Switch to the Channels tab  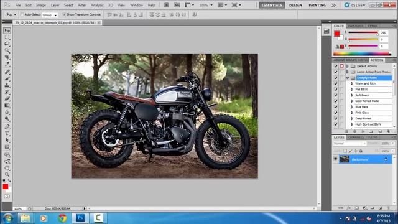click(x=356, y=138)
